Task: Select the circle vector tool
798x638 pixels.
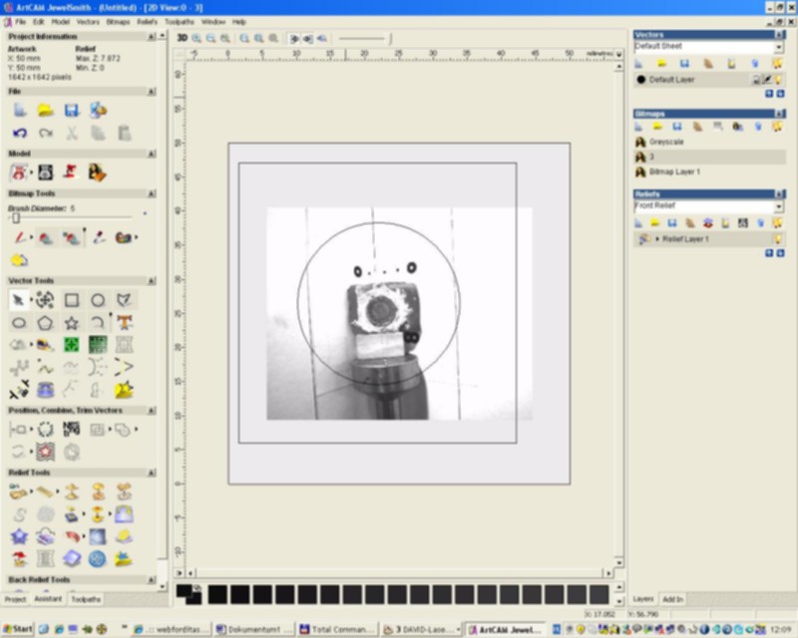Action: pos(98,300)
